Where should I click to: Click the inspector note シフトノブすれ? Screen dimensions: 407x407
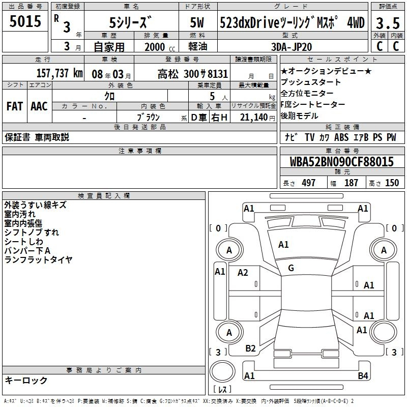pos(32,232)
